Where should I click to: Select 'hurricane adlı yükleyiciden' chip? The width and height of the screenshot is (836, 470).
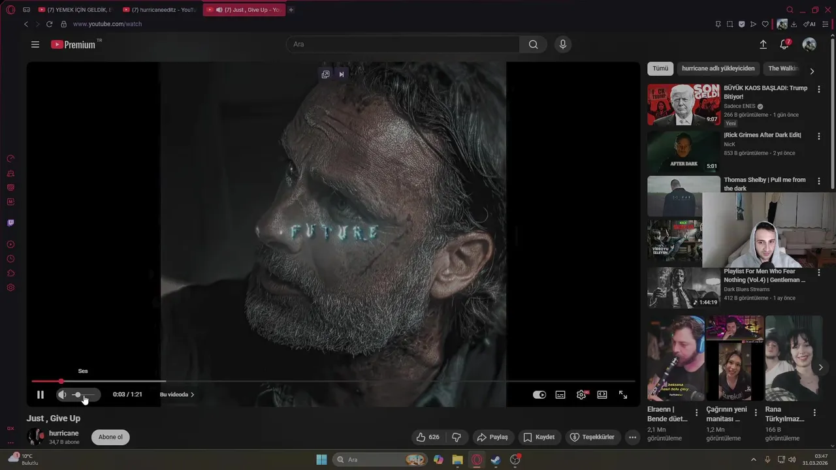click(718, 69)
